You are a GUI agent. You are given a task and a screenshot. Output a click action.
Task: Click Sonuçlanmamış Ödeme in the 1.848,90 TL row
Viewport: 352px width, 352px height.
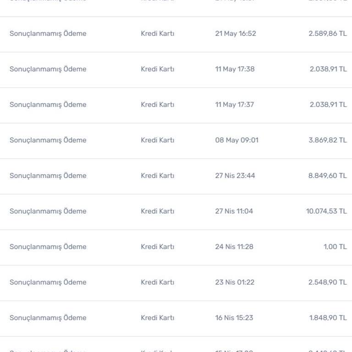click(48, 318)
